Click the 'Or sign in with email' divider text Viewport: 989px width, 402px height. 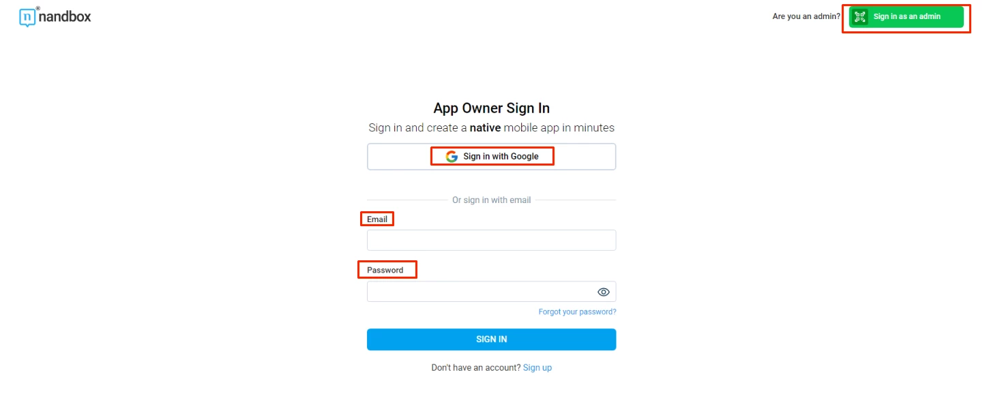pos(491,200)
